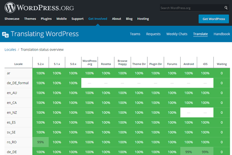The image size is (232, 155).
Task: Click en_AU Theme Dir 100% cell
Action: coord(139,93)
